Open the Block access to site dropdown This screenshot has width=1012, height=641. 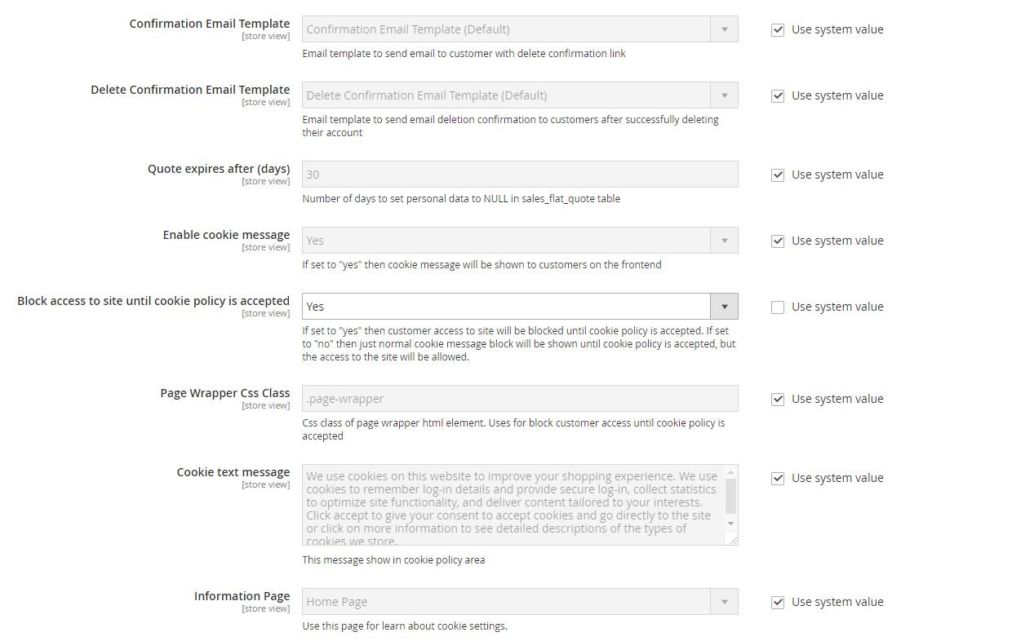pos(520,307)
